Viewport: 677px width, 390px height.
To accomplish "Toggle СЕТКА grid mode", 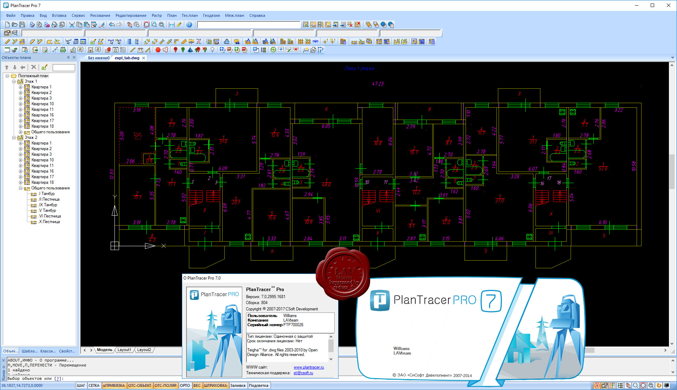I will coord(94,385).
